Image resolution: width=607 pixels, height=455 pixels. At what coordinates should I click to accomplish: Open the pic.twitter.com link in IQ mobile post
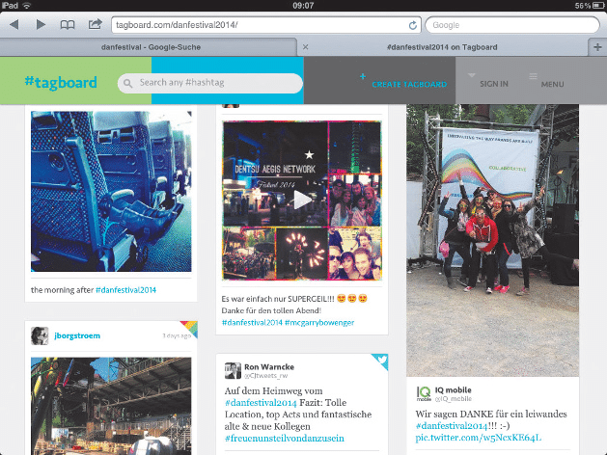(465, 438)
